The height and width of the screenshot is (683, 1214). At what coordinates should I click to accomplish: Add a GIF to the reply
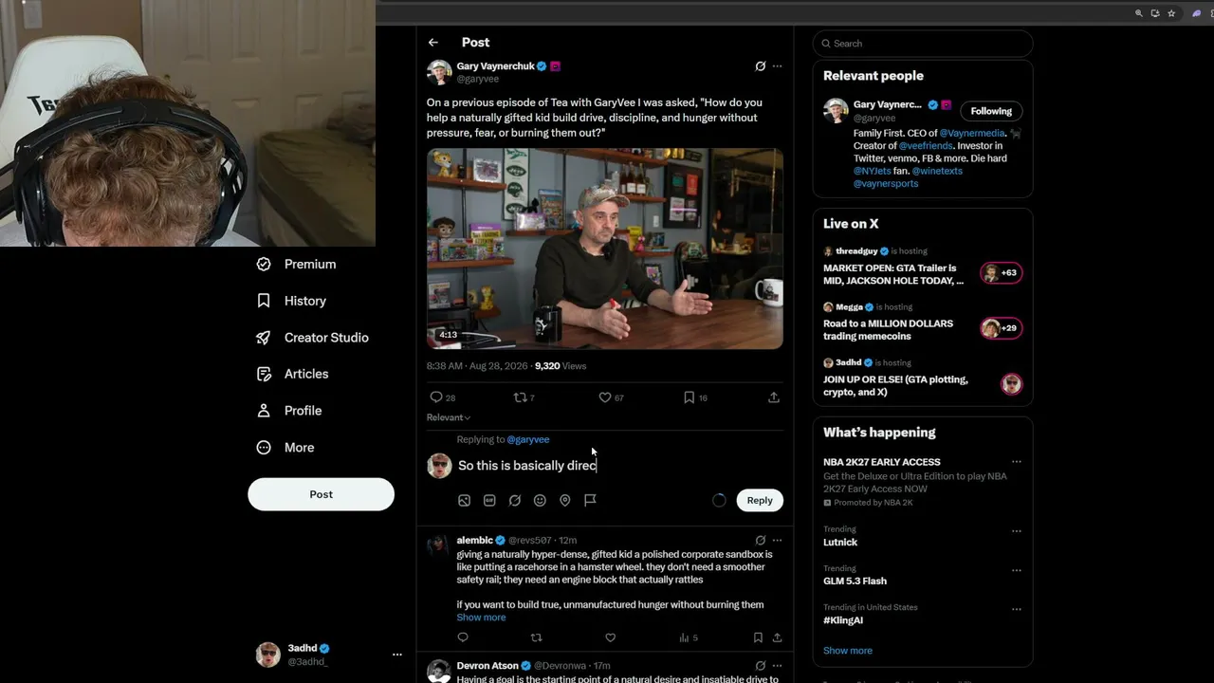coord(489,500)
